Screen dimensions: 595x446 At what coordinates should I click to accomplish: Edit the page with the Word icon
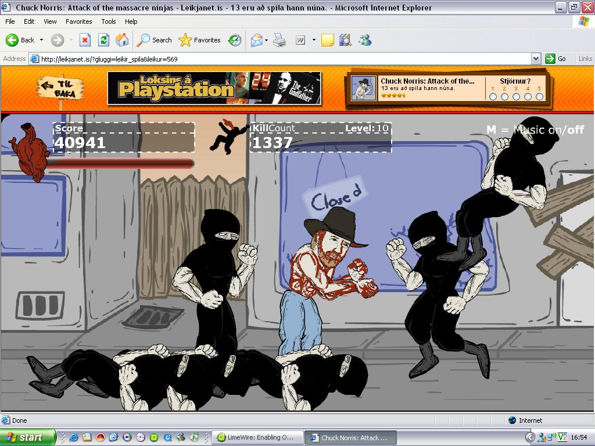tap(300, 40)
